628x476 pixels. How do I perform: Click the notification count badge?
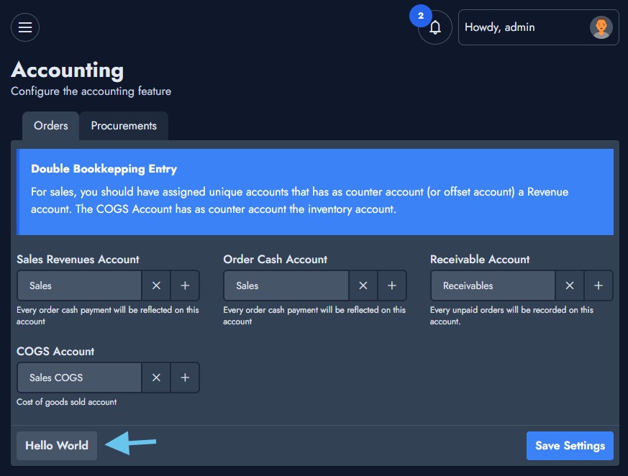coord(421,16)
